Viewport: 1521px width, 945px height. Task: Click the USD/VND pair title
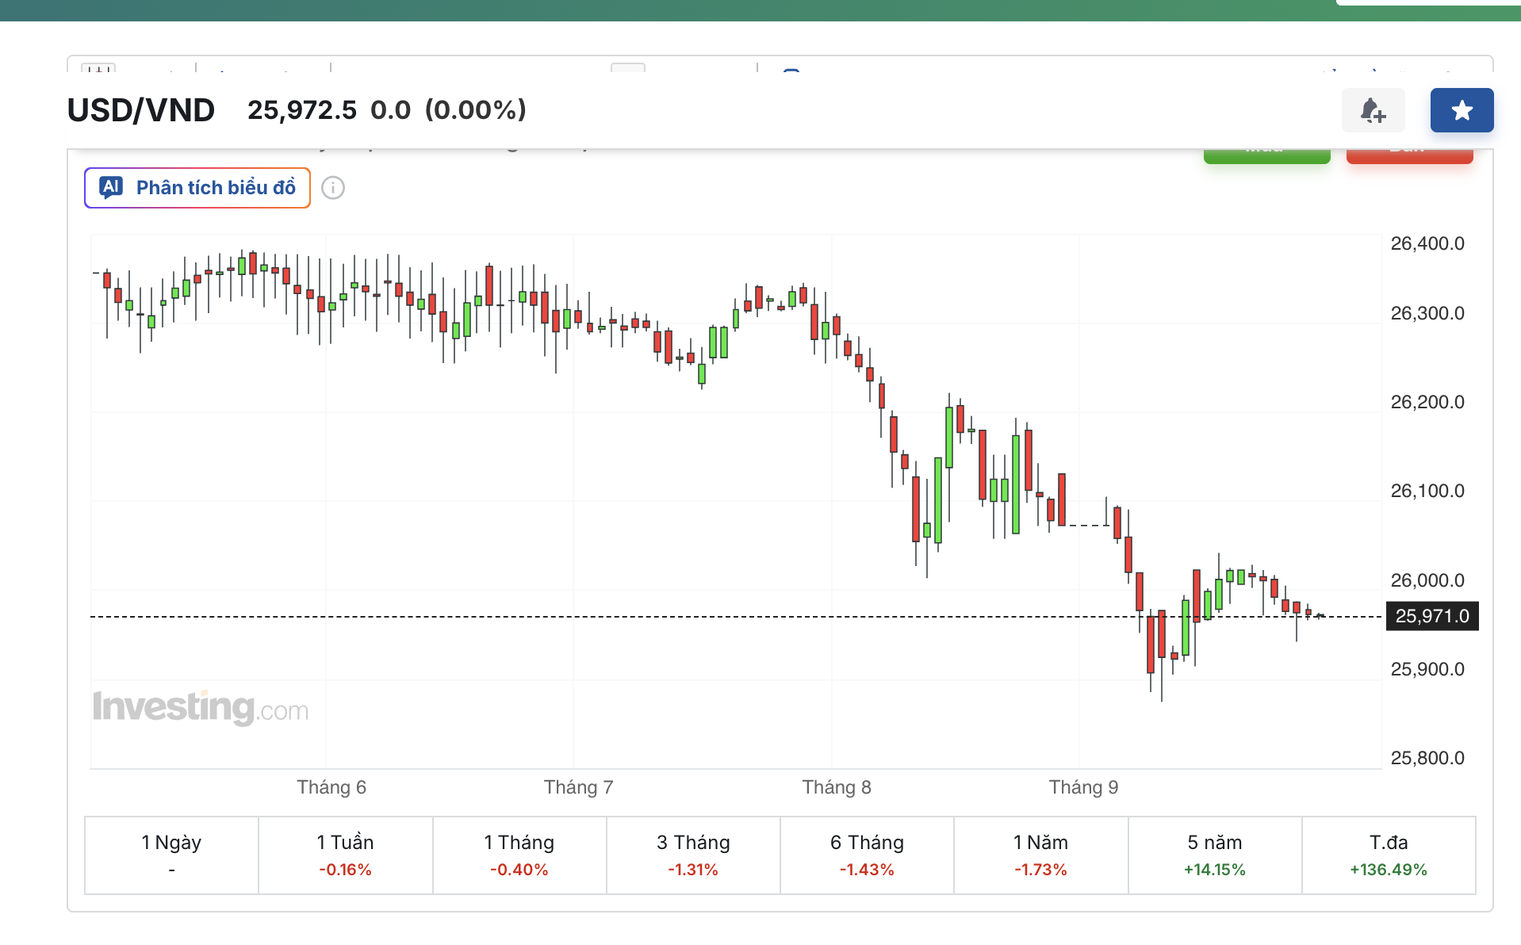pyautogui.click(x=141, y=110)
